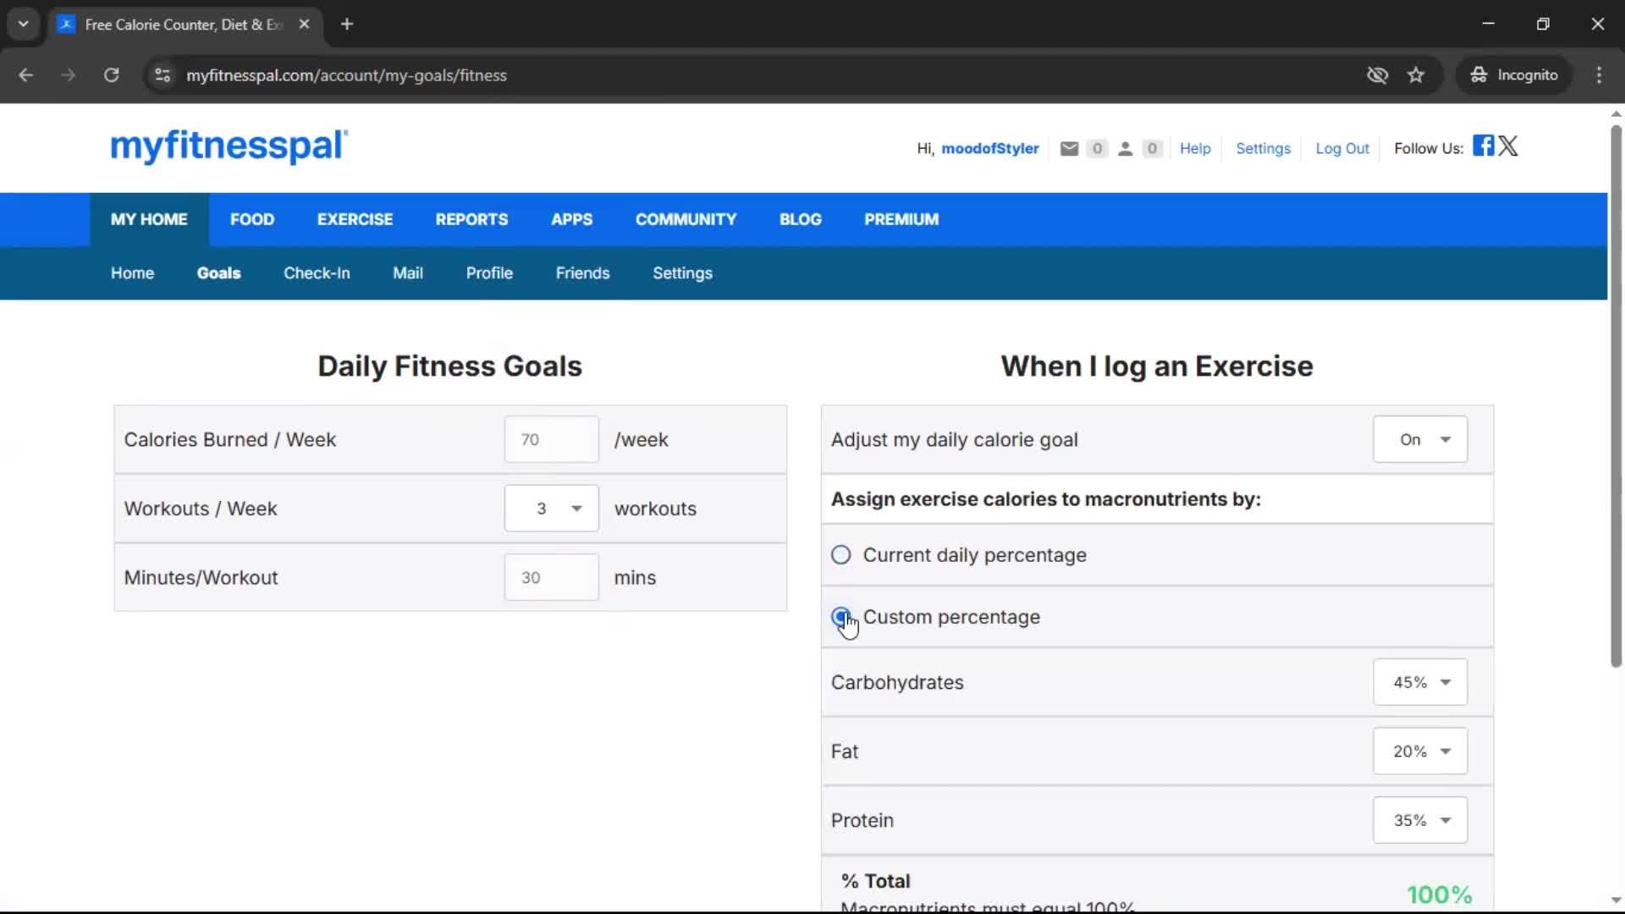This screenshot has width=1625, height=914.
Task: Click the page vertical scrollbar
Action: (1616, 396)
